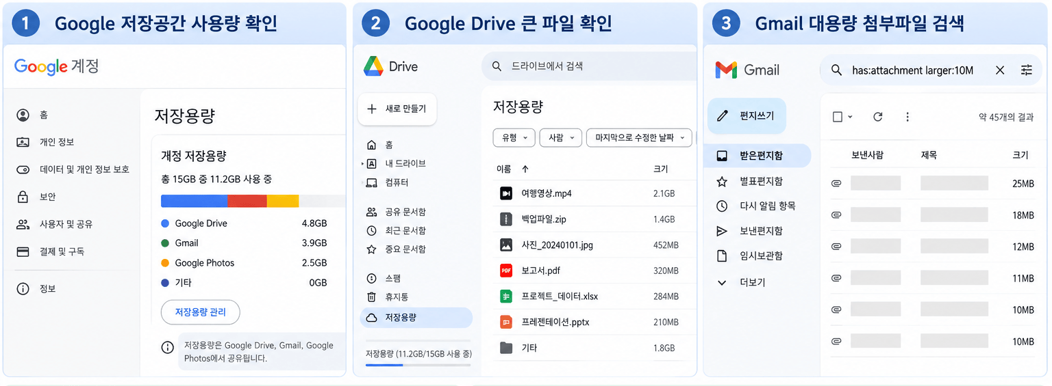Sort by 이름 column arrow in Drive

(x=525, y=169)
